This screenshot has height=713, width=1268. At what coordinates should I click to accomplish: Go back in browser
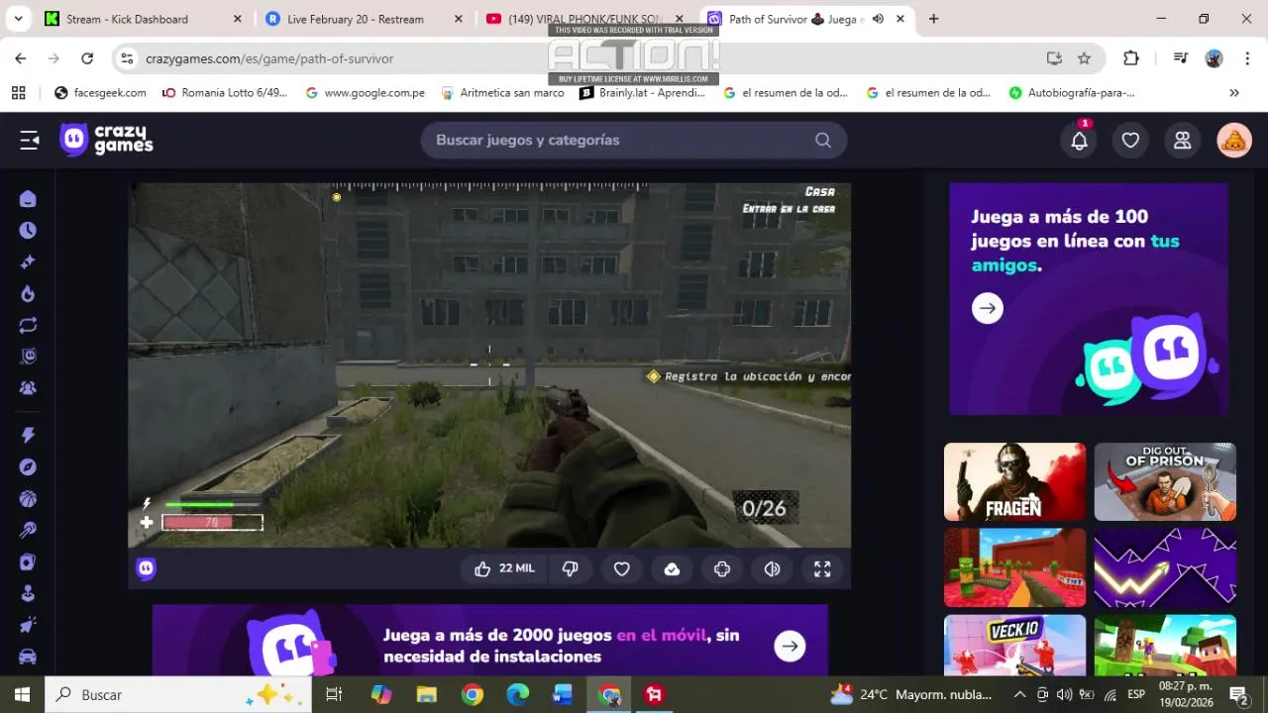21,58
